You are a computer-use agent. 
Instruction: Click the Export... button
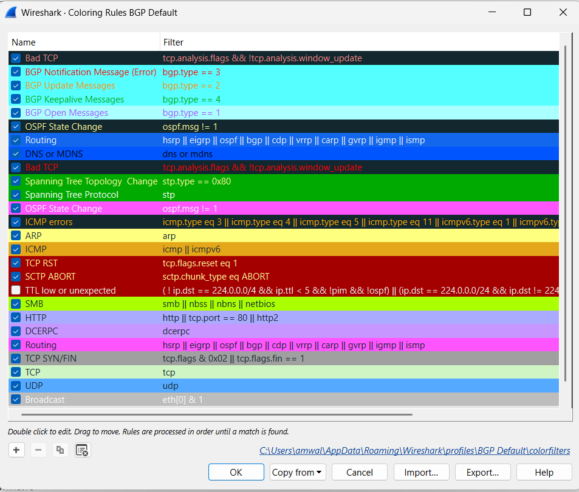pyautogui.click(x=482, y=472)
